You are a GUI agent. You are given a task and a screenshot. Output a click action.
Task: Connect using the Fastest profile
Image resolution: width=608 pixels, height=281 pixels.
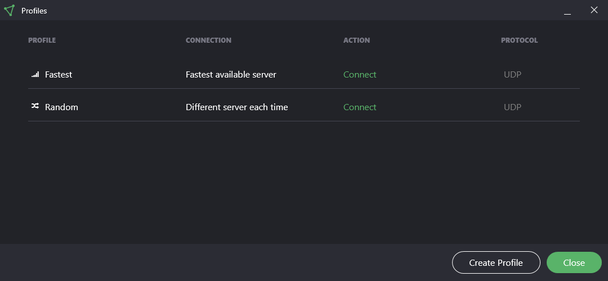360,74
